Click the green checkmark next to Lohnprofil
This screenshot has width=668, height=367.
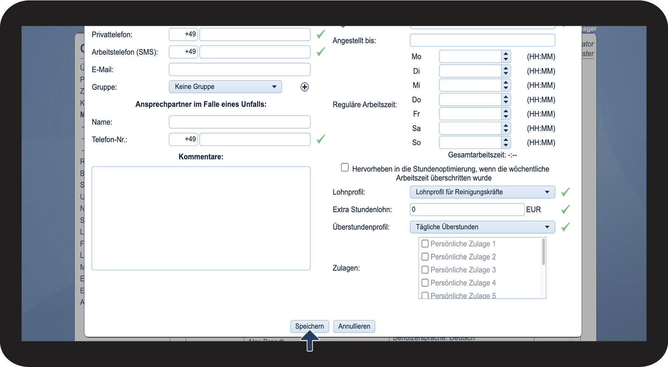566,192
